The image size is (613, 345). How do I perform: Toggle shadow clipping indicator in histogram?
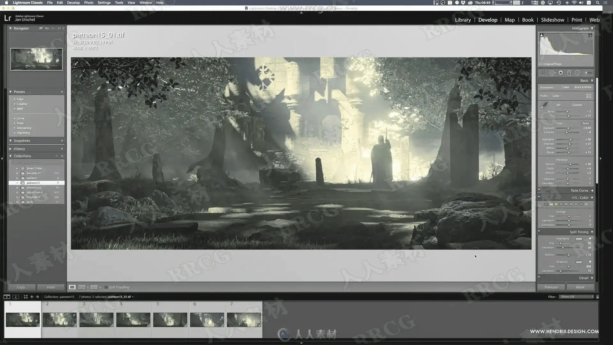coord(541,35)
